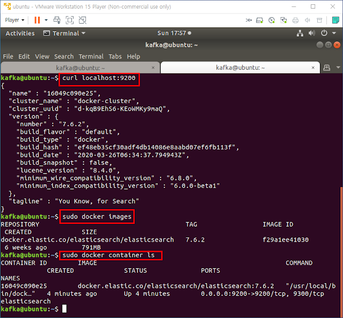
Task: Click the size value 791MB
Action: pos(91,248)
